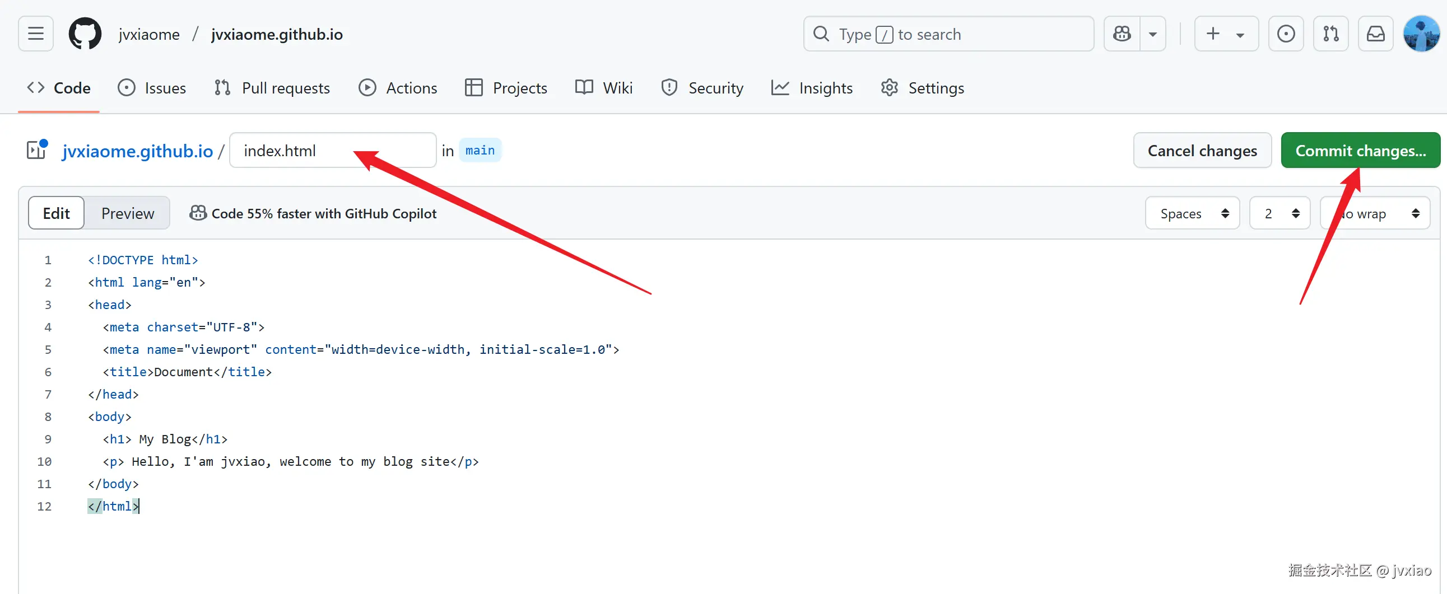Click the index.html filename input field
The width and height of the screenshot is (1447, 594).
pos(333,151)
